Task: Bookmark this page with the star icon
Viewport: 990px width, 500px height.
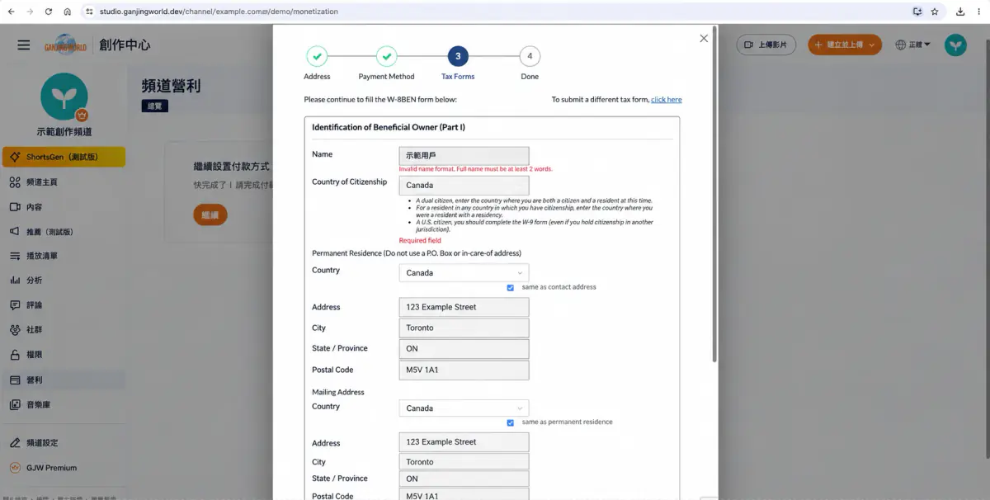Action: coord(935,12)
